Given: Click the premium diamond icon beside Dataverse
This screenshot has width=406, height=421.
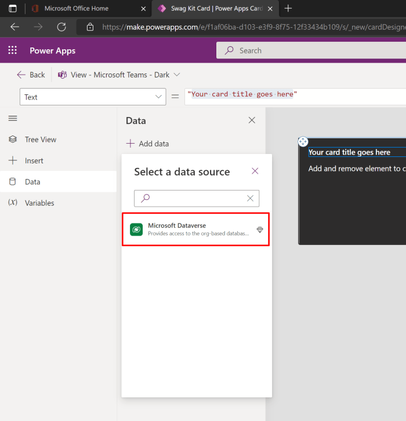Looking at the screenshot, I should [x=260, y=230].
